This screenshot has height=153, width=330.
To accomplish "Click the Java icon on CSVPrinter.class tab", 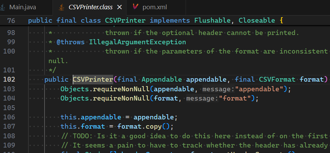I will [x=61, y=7].
